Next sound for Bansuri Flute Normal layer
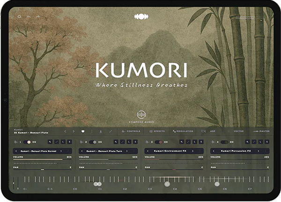Viewport: 281px width, 202px height. tap(61, 151)
